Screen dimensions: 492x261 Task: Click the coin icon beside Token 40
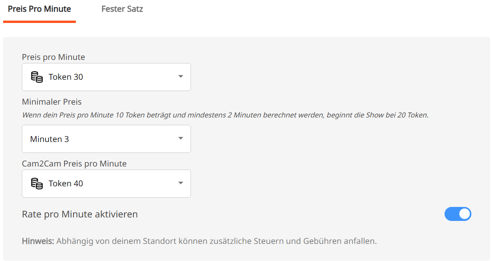(37, 184)
